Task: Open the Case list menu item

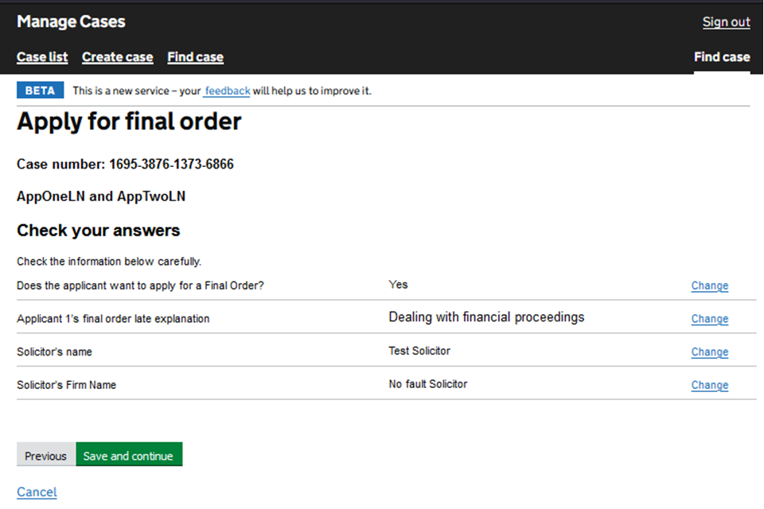Action: [x=42, y=57]
